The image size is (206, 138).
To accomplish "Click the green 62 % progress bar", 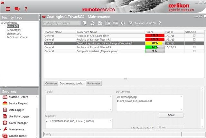I will pyautogui.click(x=154, y=47).
